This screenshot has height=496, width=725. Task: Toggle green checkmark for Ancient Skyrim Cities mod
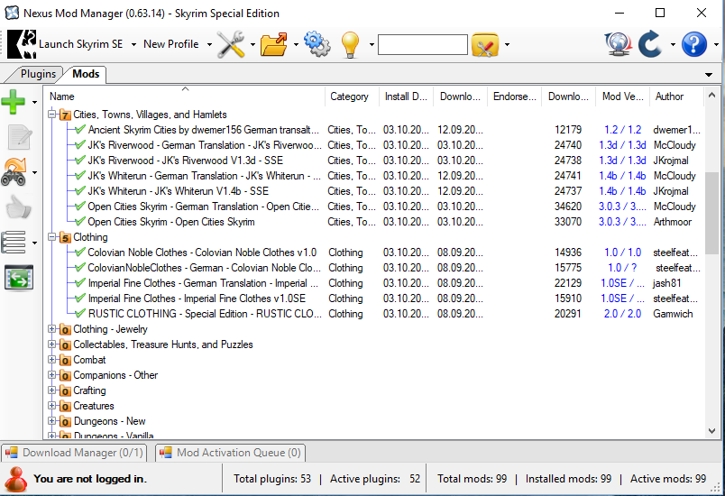[x=79, y=130]
